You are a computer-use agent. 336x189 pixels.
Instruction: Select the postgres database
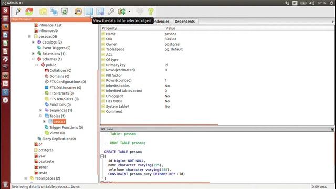coord(46,150)
